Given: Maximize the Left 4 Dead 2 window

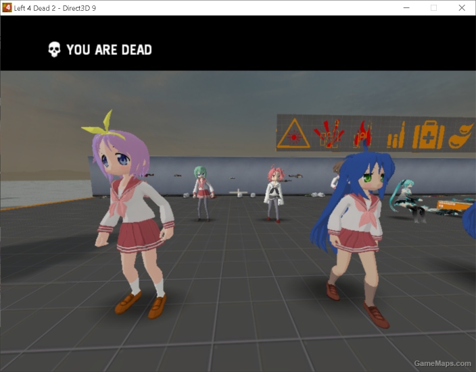Looking at the screenshot, I should tap(434, 8).
